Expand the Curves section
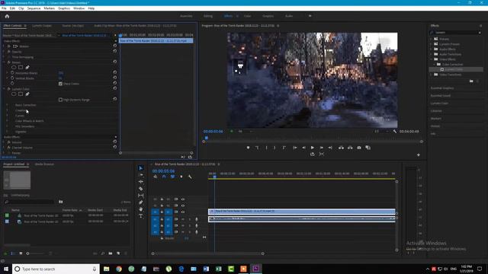This screenshot has height=274, width=488. (8, 116)
